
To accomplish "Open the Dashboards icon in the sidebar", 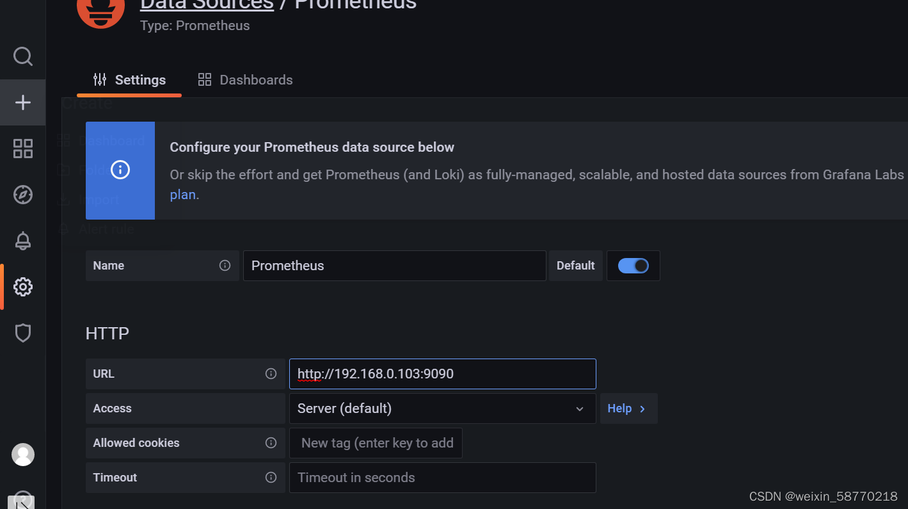I will [x=22, y=148].
